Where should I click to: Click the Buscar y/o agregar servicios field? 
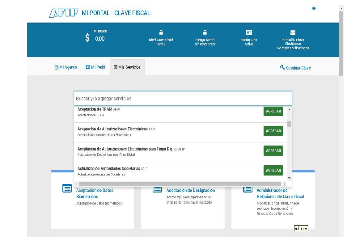[x=183, y=98]
